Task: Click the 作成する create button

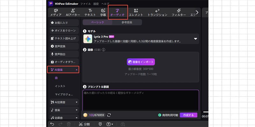Action: click(188, 115)
